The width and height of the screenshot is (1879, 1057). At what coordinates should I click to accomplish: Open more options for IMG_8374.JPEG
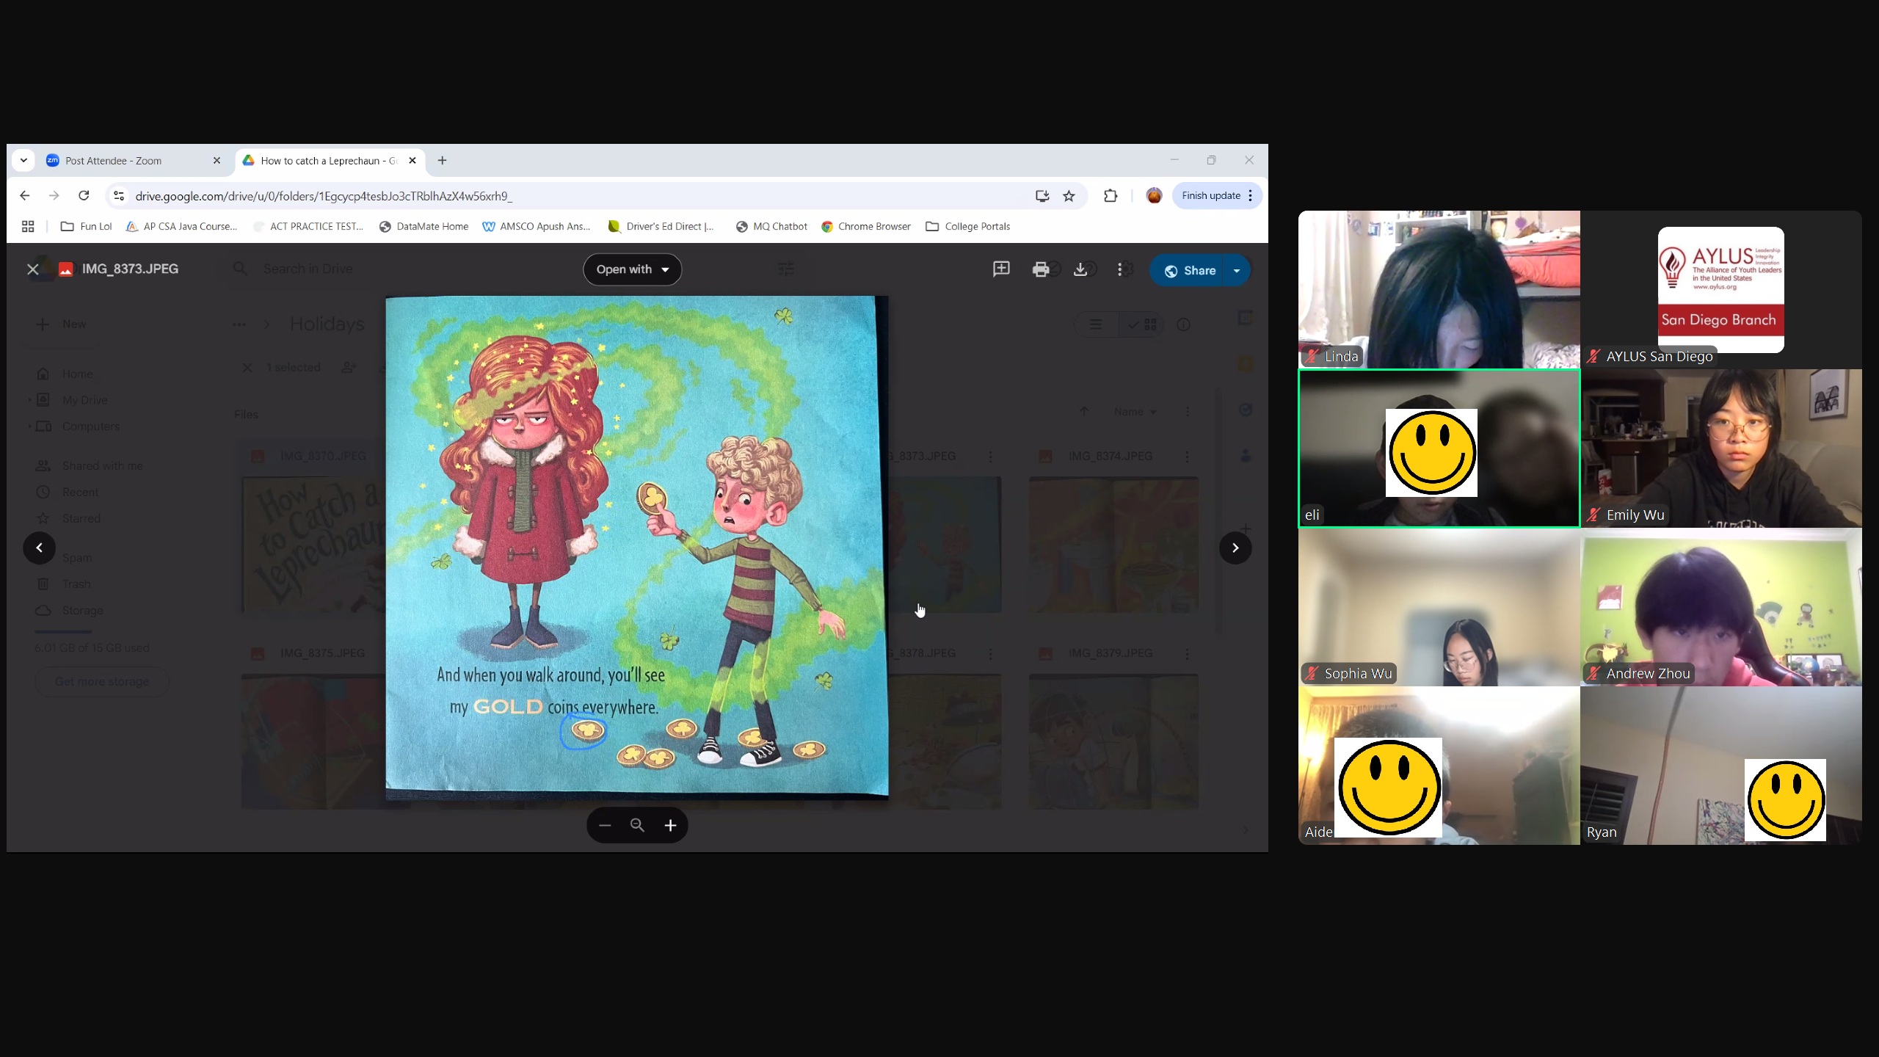point(1187,457)
